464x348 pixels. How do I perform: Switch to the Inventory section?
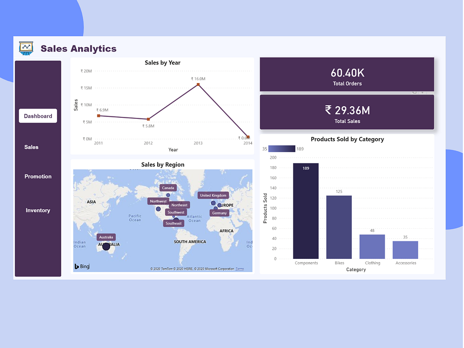pyautogui.click(x=38, y=210)
